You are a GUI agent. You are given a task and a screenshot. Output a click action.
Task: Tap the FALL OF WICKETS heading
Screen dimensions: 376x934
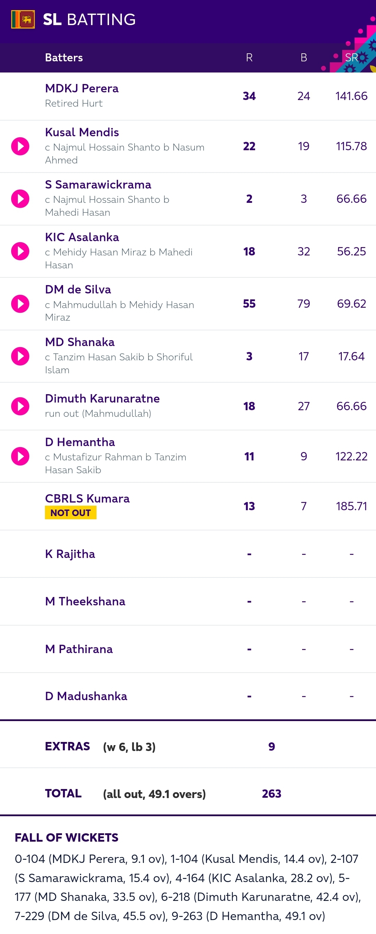point(66,837)
